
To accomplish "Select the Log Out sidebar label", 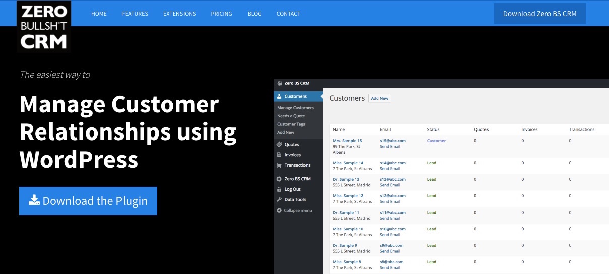I will click(x=292, y=189).
